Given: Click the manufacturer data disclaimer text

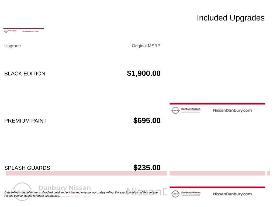Looking at the screenshot, I should click(81, 194).
